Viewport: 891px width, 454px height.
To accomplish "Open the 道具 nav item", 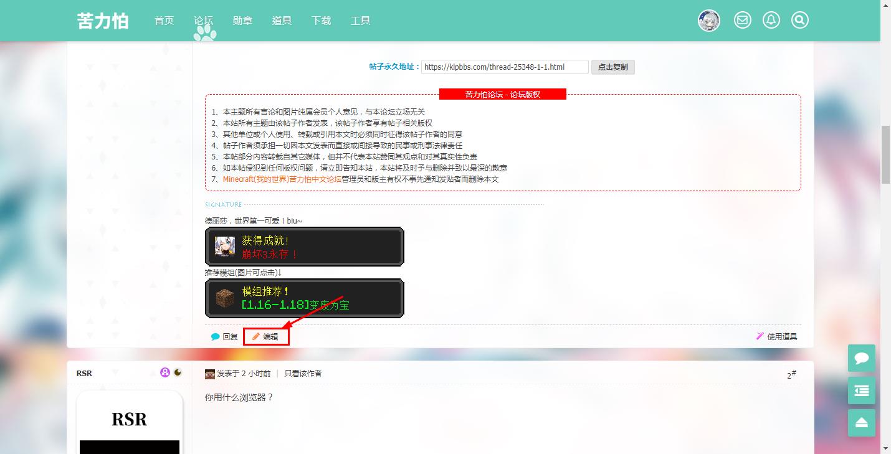I will [282, 21].
